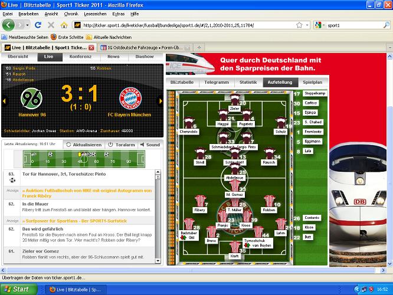Screen dimensions: 393x295
Task: Switch to IG Ostdeutsche Fahrzeuge tab
Action: pos(145,47)
